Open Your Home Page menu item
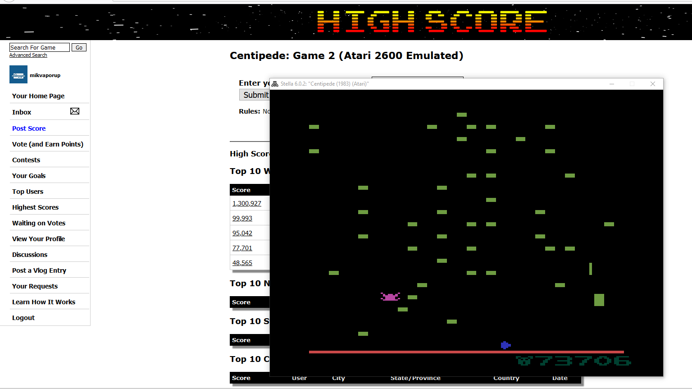The height and width of the screenshot is (389, 692). (38, 96)
